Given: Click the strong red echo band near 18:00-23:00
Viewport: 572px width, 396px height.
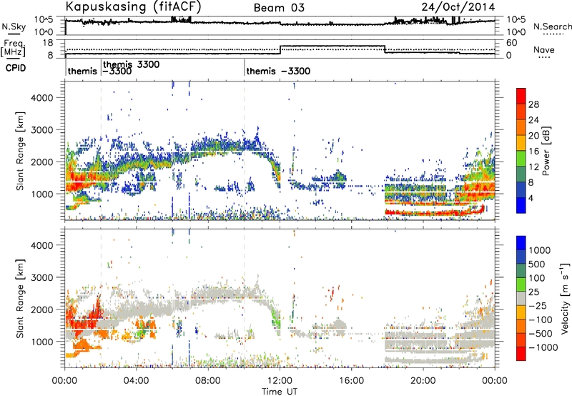Looking at the screenshot, I should pyautogui.click(x=433, y=212).
